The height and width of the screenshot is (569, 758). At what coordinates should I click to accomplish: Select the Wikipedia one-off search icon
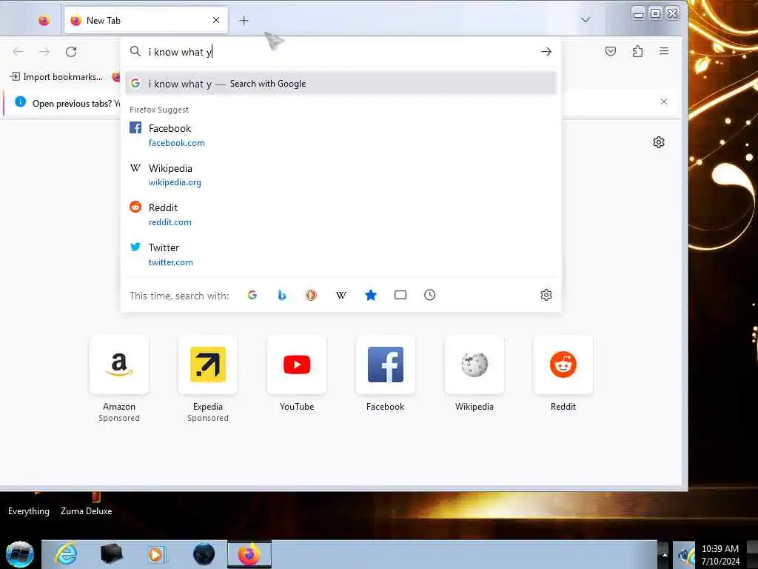point(341,295)
